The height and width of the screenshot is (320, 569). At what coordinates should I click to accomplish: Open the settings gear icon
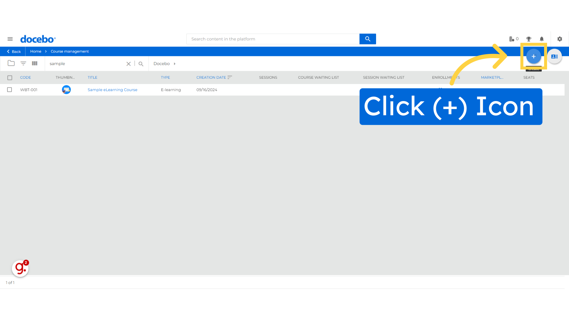[x=560, y=39]
